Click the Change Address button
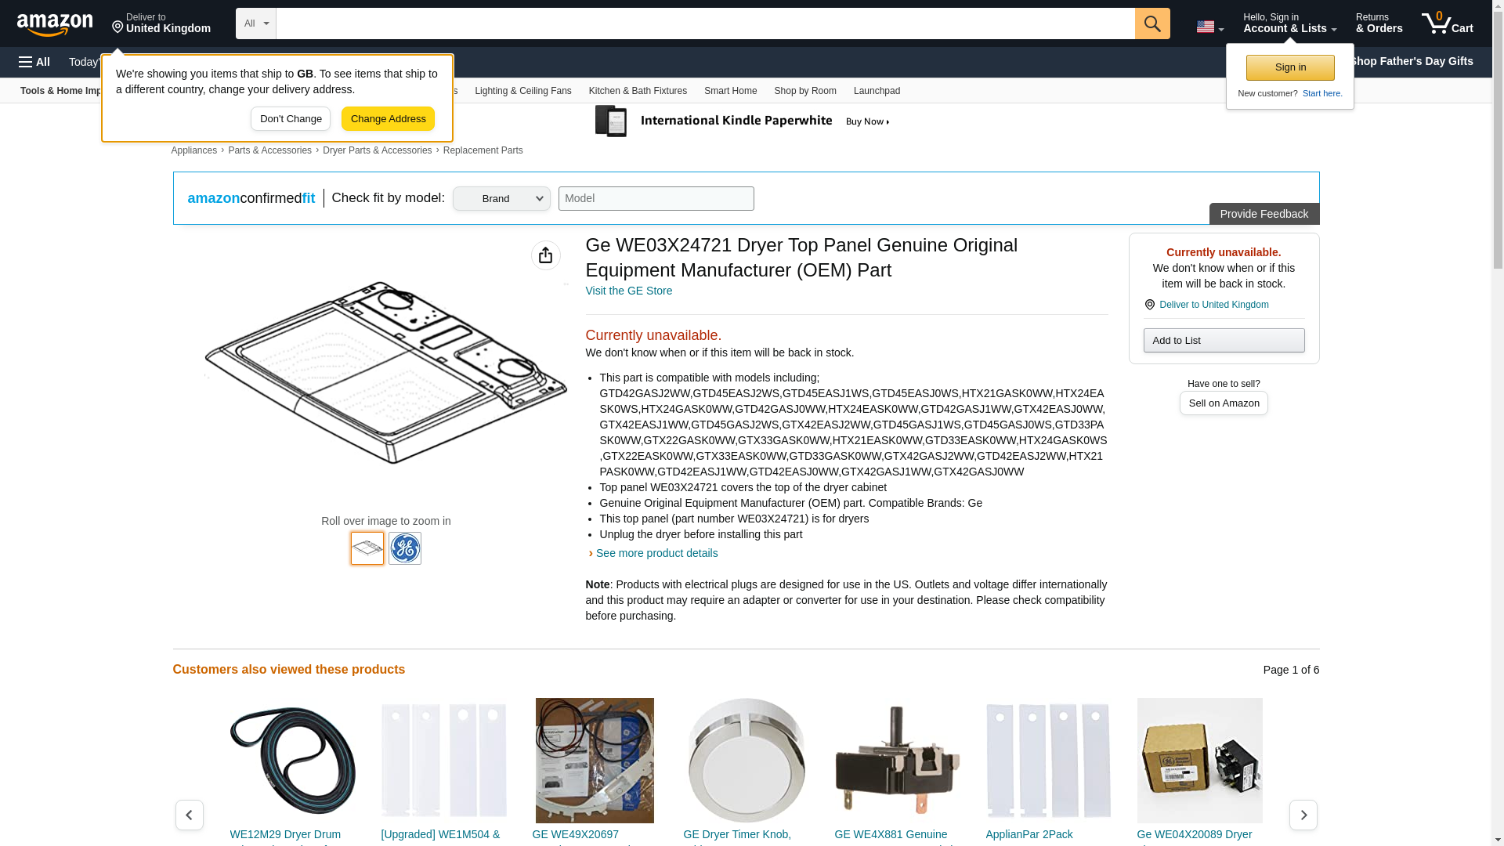The height and width of the screenshot is (846, 1504). tap(388, 119)
